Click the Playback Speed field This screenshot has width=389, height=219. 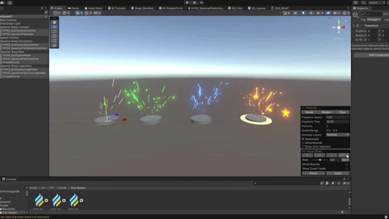tap(338, 117)
